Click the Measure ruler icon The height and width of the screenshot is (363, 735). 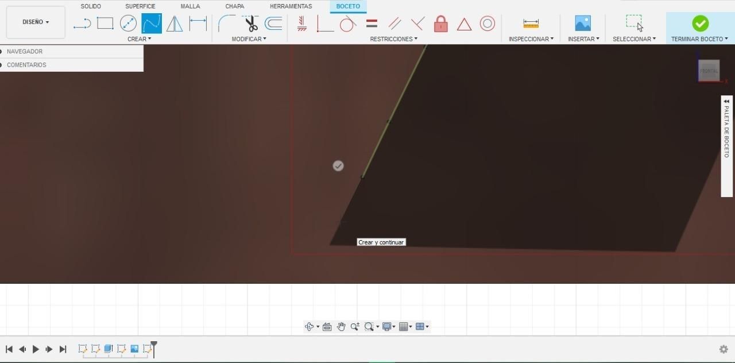point(531,24)
